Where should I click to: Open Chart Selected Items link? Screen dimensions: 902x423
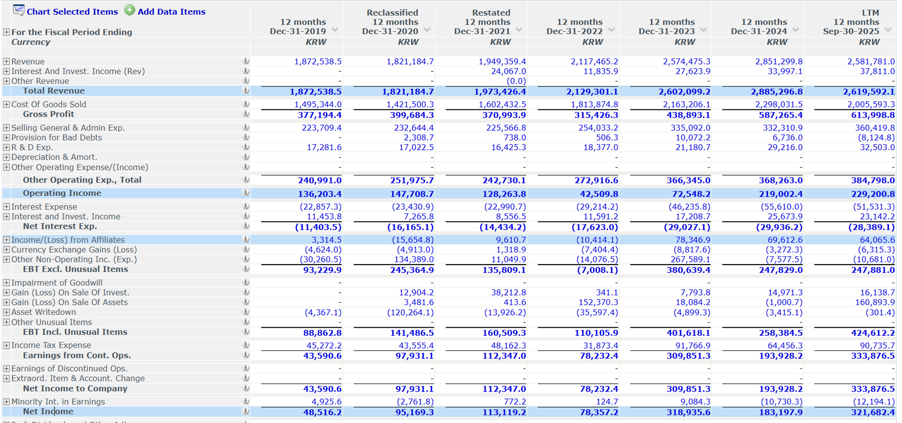72,12
